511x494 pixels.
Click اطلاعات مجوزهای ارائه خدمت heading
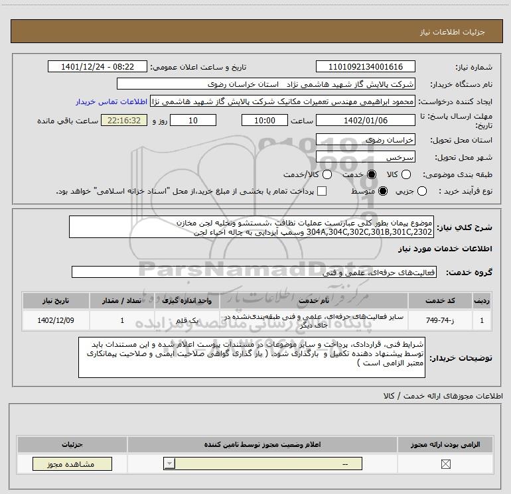tap(443, 396)
